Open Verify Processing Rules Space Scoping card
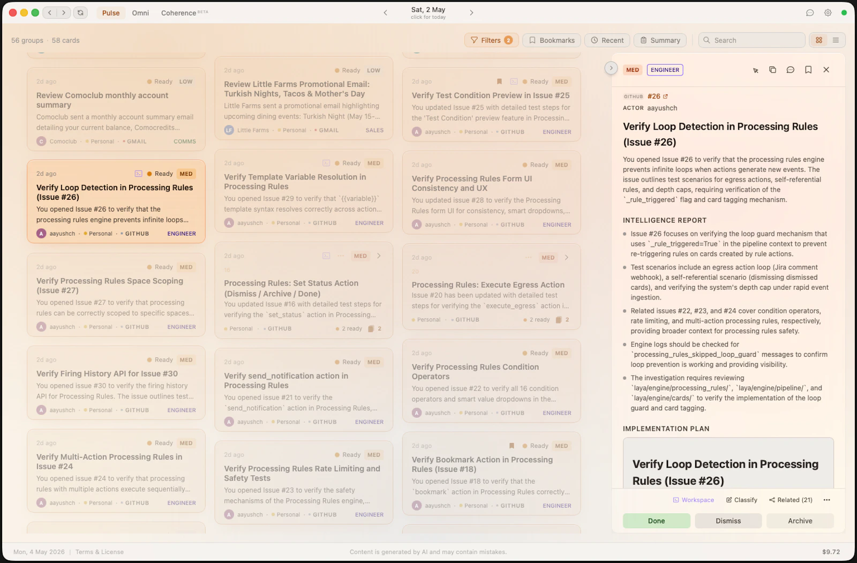The image size is (857, 563). [x=116, y=295]
